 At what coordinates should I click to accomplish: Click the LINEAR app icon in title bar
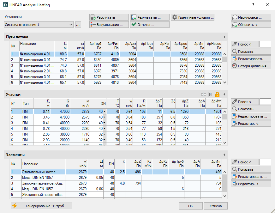tap(5, 5)
